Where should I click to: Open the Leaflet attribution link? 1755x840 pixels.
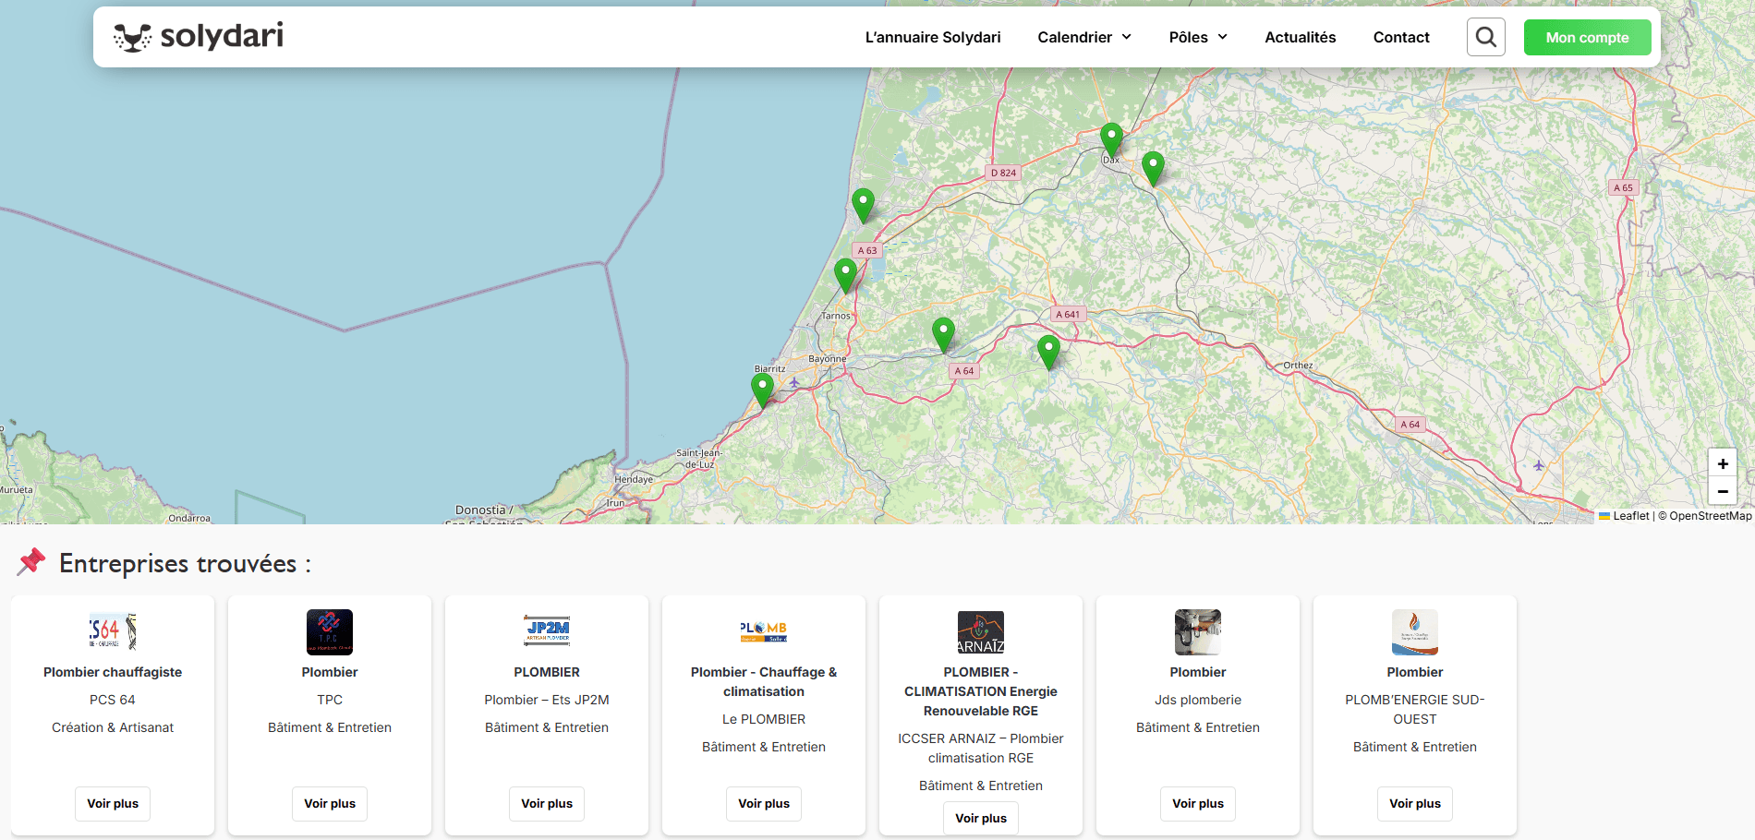(1630, 516)
